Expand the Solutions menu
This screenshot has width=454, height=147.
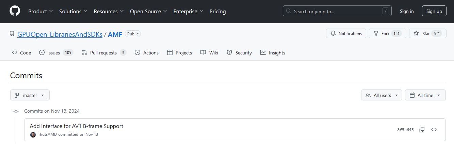[73, 11]
